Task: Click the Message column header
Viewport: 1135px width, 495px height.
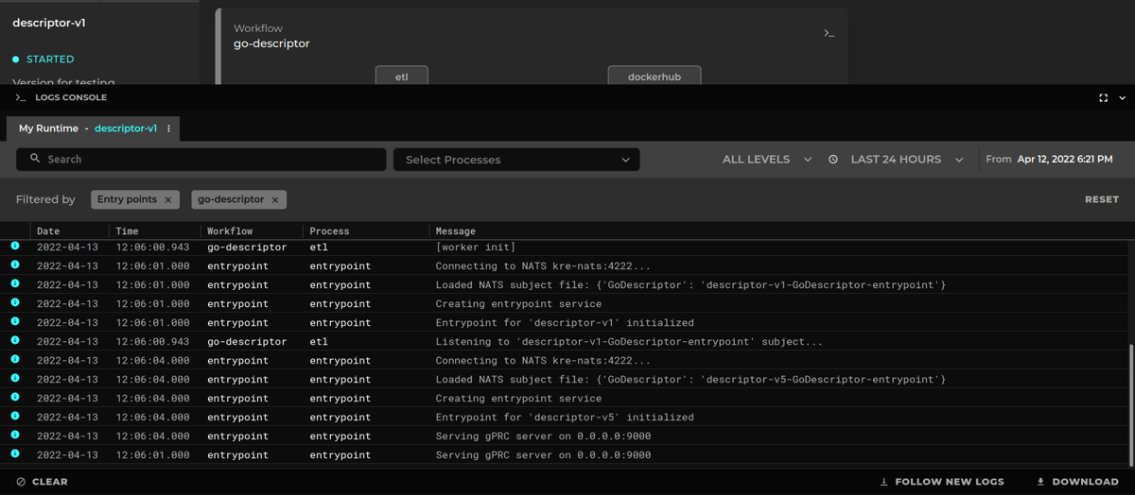Action: tap(455, 231)
